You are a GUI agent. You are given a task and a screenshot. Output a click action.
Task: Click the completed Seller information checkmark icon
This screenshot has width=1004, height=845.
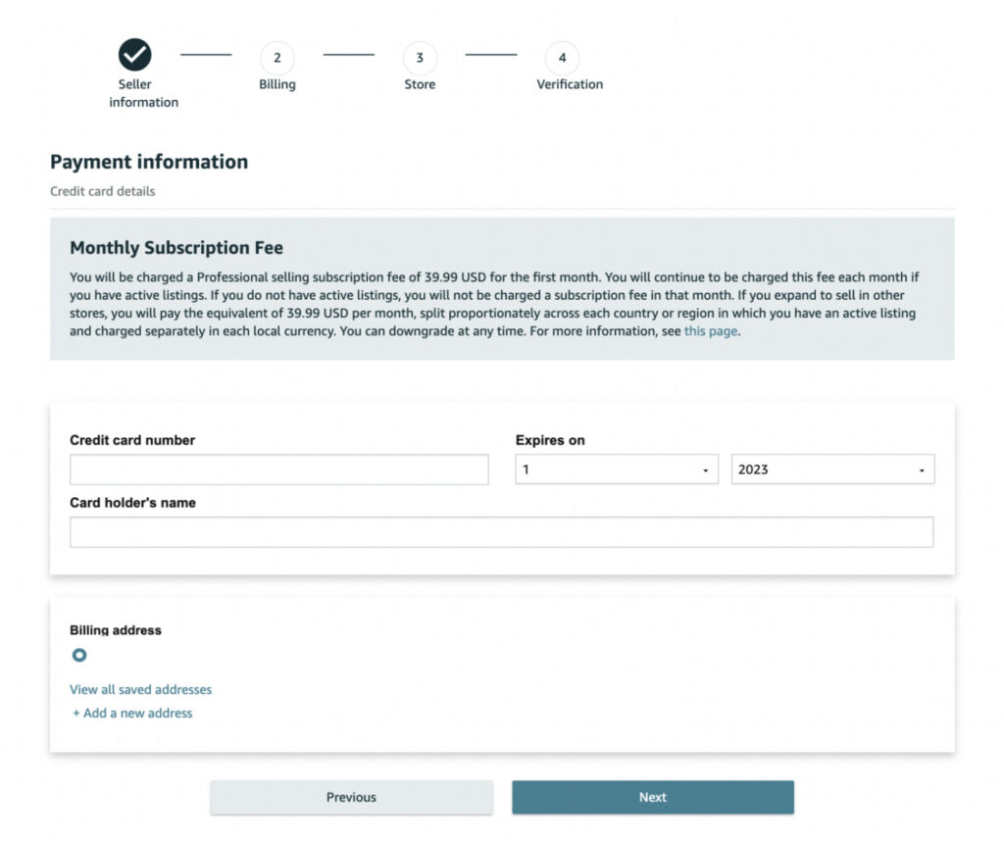[x=134, y=54]
